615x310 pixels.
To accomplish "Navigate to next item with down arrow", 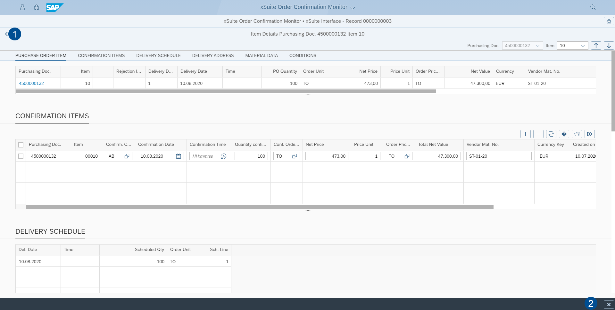I will click(x=608, y=45).
